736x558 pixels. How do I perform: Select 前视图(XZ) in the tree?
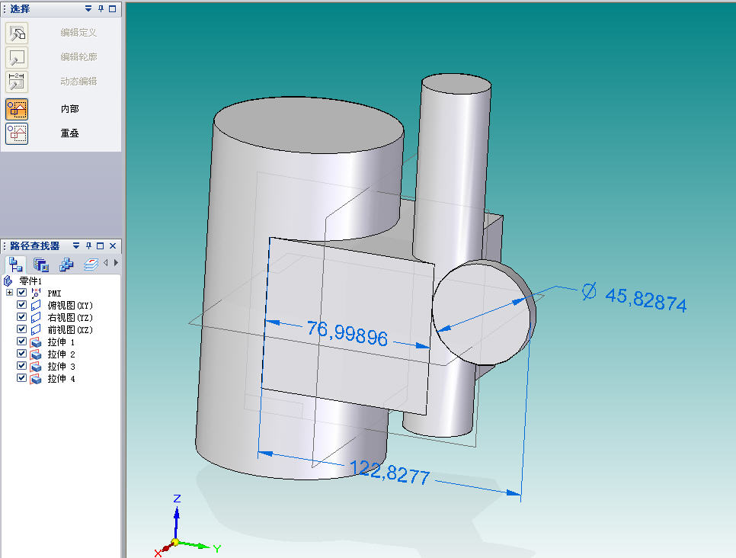pyautogui.click(x=70, y=330)
